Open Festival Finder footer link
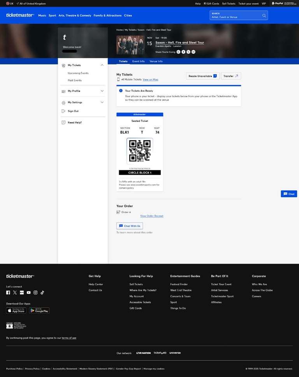This screenshot has width=299, height=377. [x=179, y=285]
